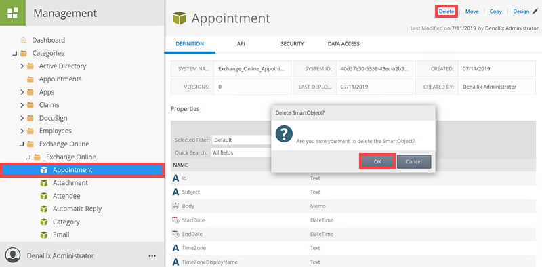Select the Dashboard tree item

48,40
